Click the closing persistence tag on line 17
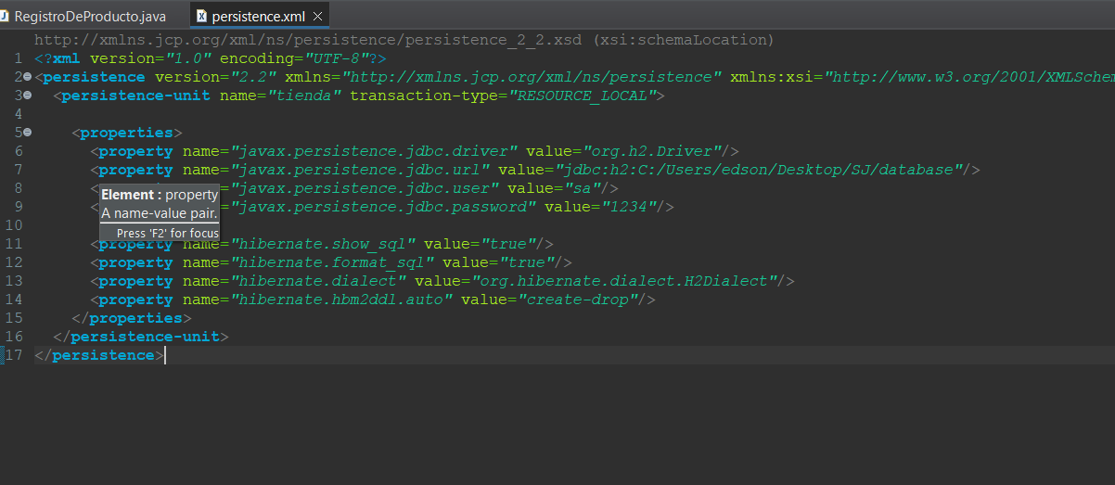1115x485 pixels. pyautogui.click(x=99, y=355)
